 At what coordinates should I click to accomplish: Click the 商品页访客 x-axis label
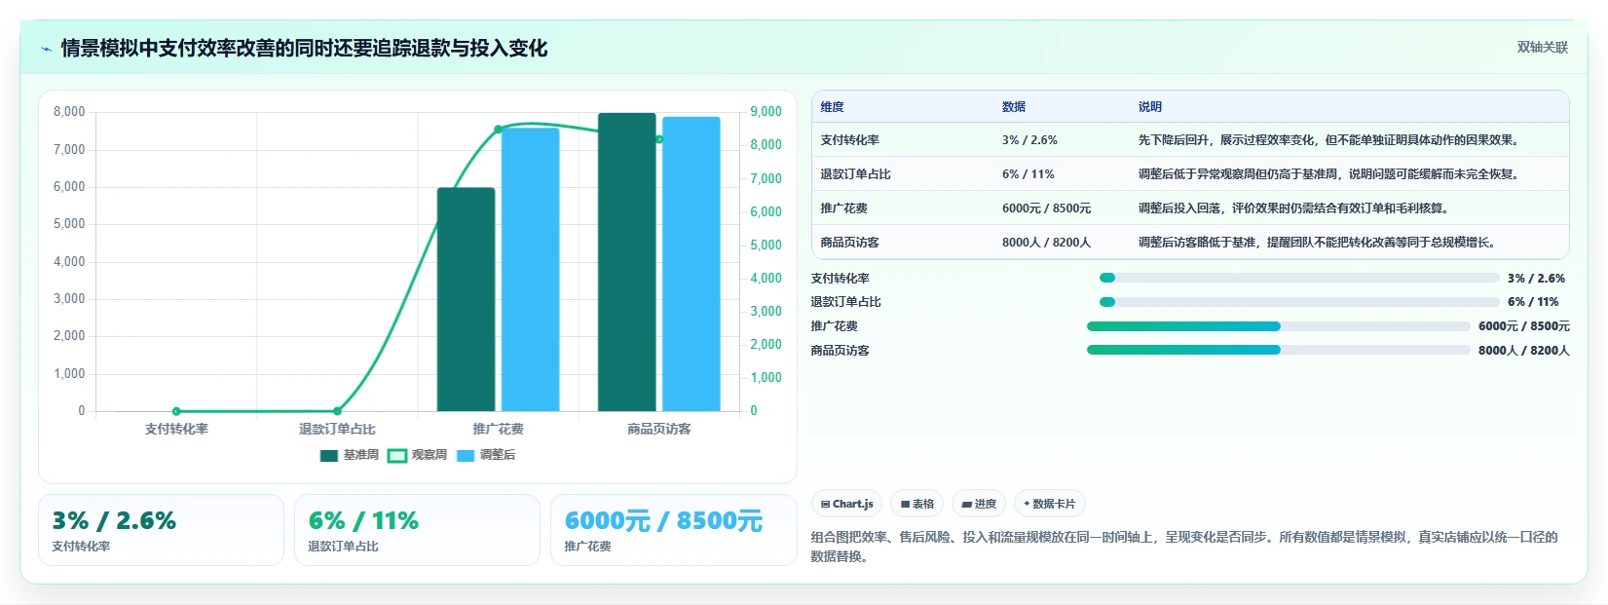click(659, 429)
